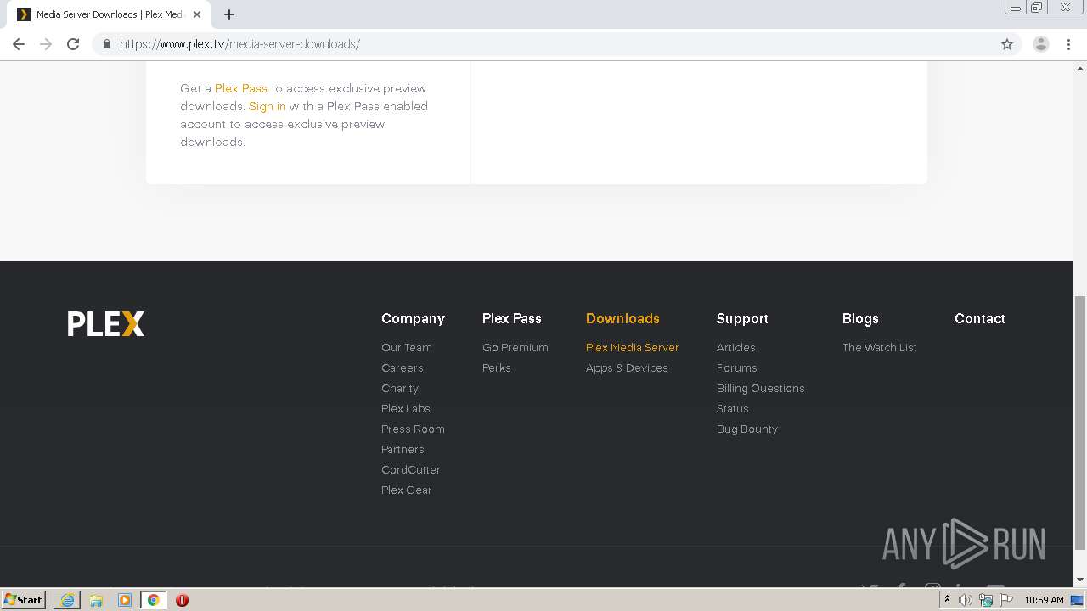Open The Watch List blog link
The image size is (1087, 611).
(x=880, y=347)
